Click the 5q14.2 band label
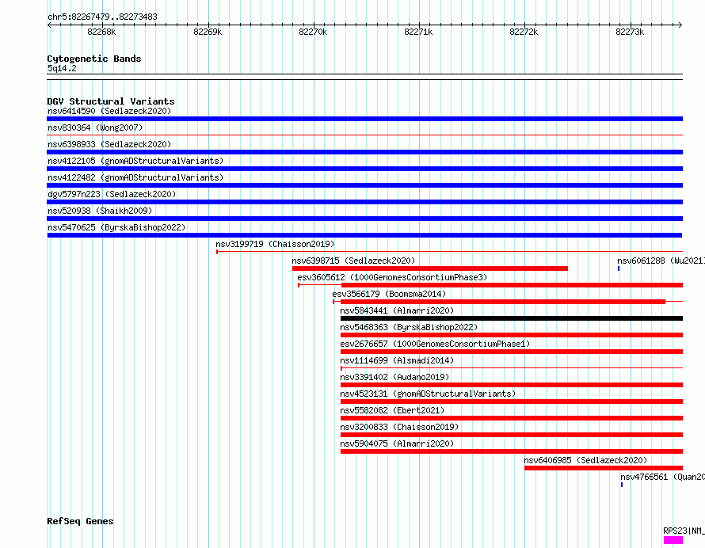Screen dimensions: 705x548 coord(62,68)
